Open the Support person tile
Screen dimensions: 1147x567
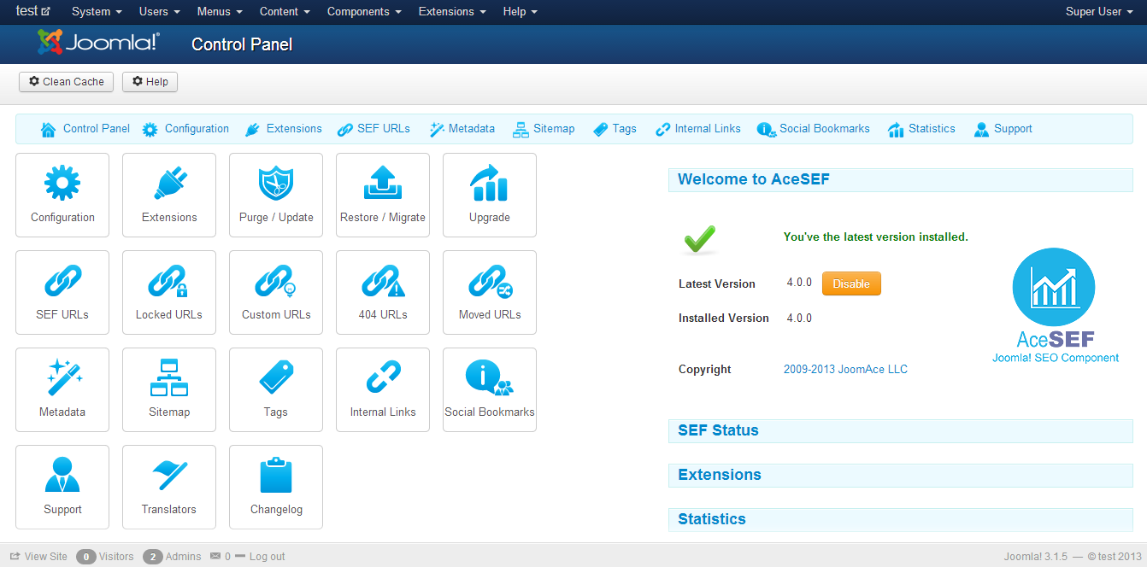62,487
